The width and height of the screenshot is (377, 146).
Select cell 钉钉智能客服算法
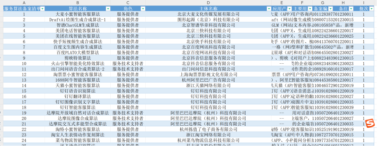[78, 107]
